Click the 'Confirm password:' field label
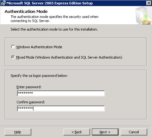Screen dimensions: 152x138 [x=31, y=102]
